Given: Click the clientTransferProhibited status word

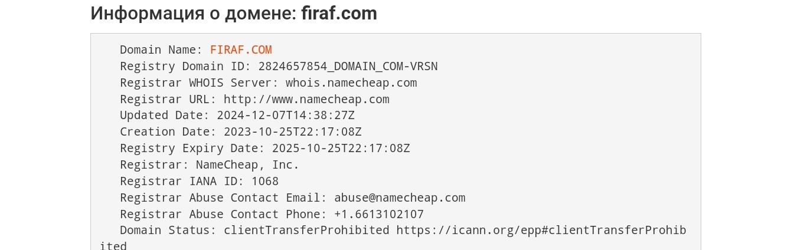Looking at the screenshot, I should click(x=306, y=231).
